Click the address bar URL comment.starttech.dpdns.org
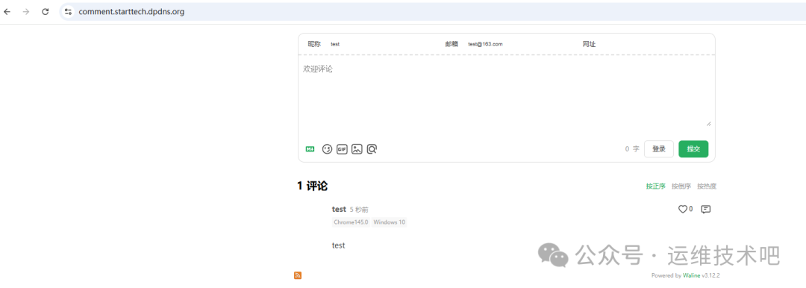Image resolution: width=806 pixels, height=288 pixels. click(131, 11)
